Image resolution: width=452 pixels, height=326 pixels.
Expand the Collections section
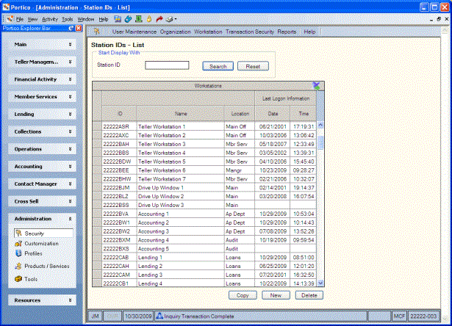[42, 131]
